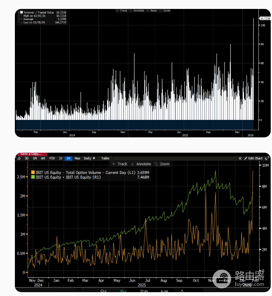Click the Edit Chart button

tap(253, 158)
